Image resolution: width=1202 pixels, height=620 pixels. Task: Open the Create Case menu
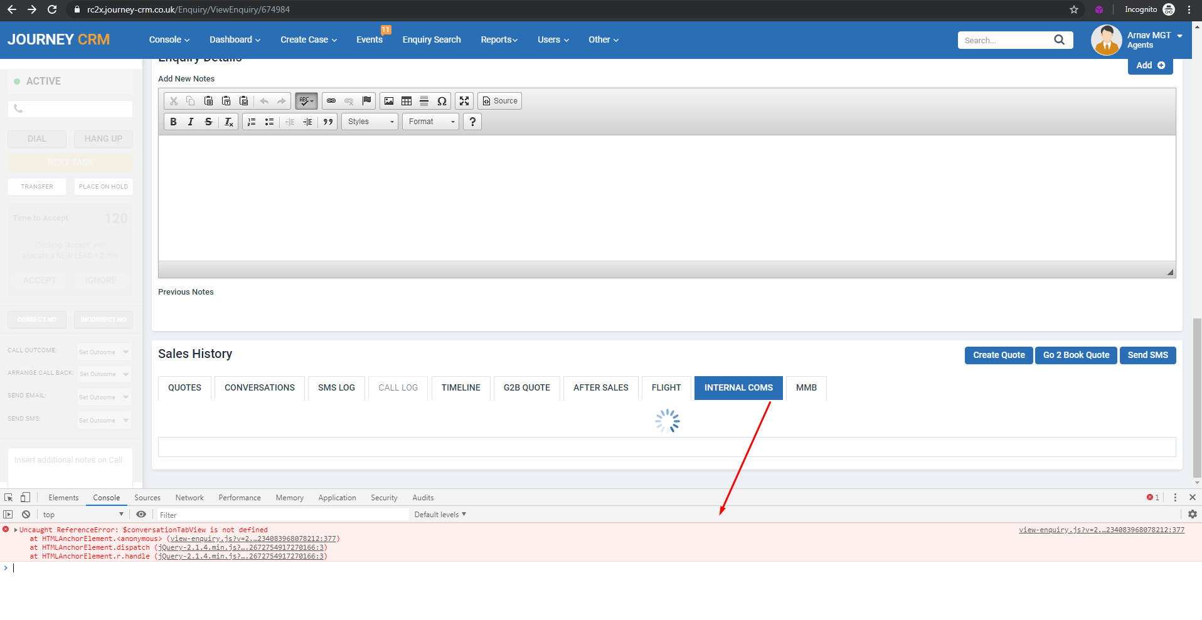click(309, 39)
